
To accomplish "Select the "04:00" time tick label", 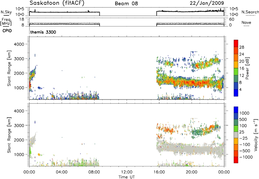I will (x=62, y=172).
